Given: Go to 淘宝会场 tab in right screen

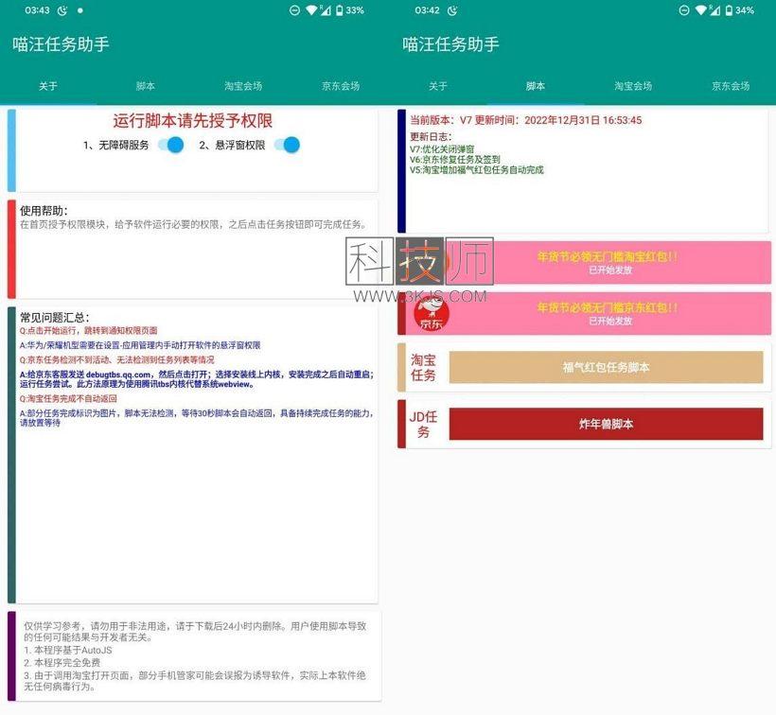Looking at the screenshot, I should pyautogui.click(x=633, y=86).
